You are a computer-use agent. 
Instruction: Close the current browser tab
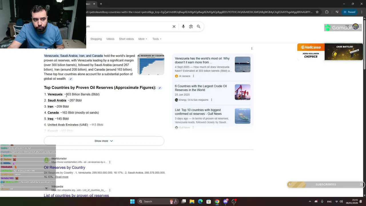pyautogui.click(x=94, y=4)
